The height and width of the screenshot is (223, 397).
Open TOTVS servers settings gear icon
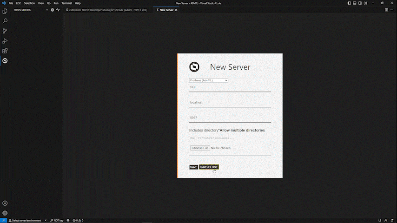pyautogui.click(x=53, y=10)
